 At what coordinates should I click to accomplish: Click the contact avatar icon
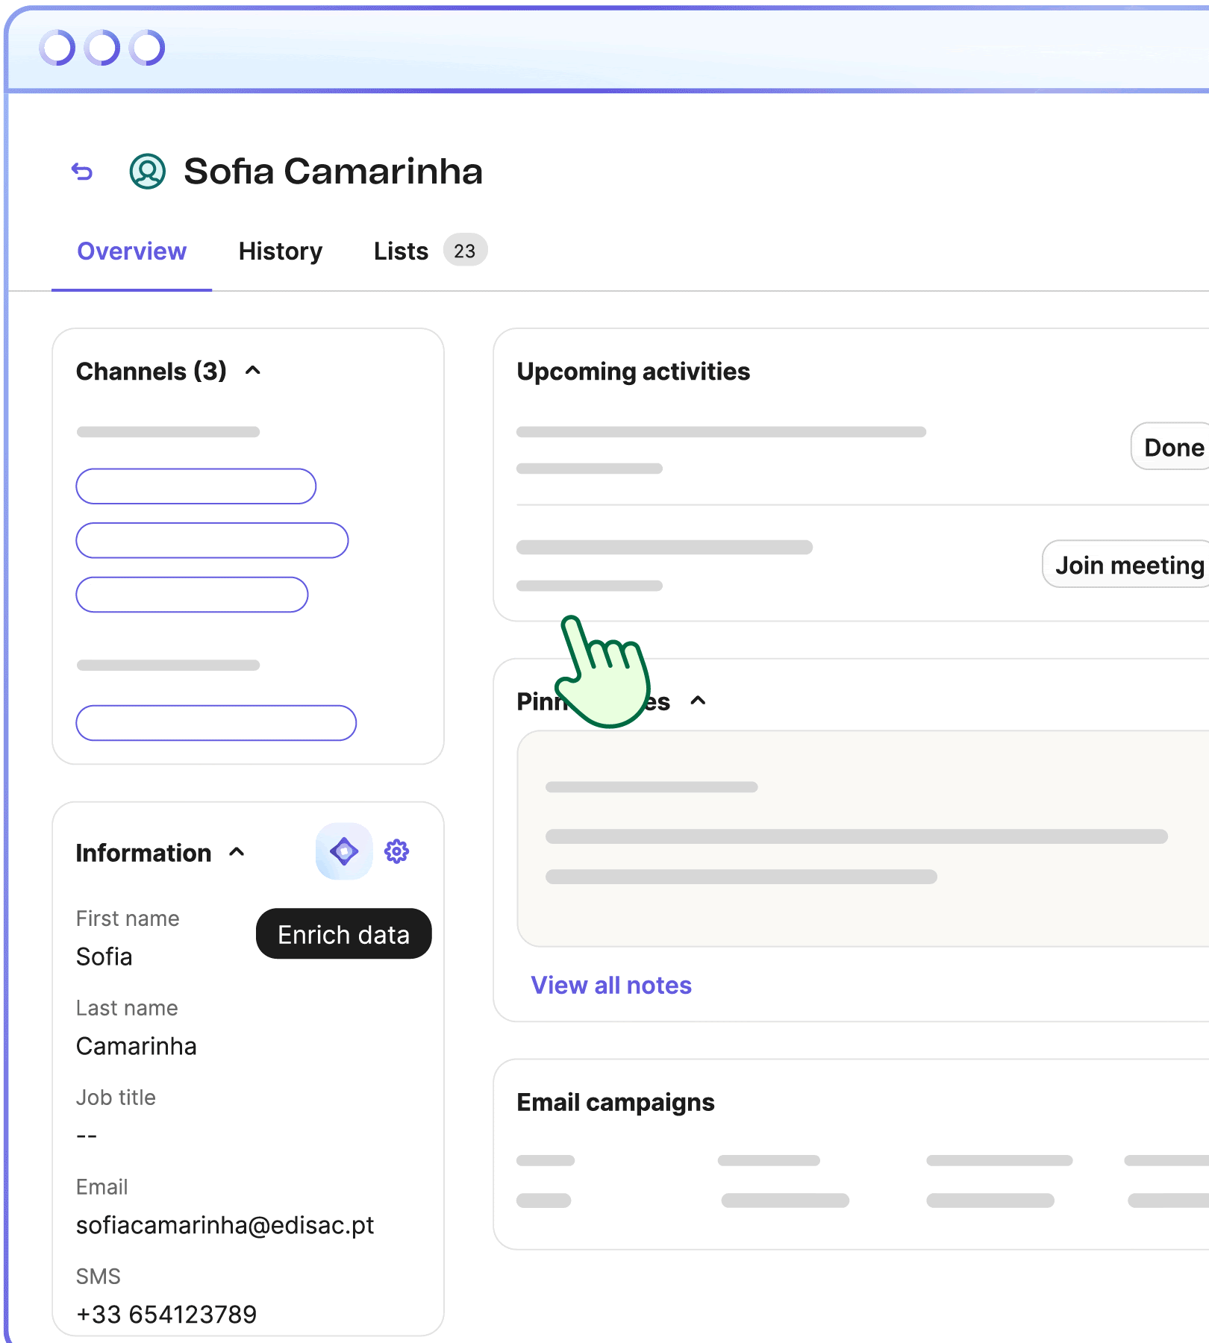click(148, 172)
